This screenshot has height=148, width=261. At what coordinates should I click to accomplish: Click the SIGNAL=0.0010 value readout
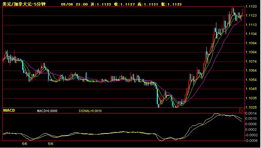tap(90, 111)
